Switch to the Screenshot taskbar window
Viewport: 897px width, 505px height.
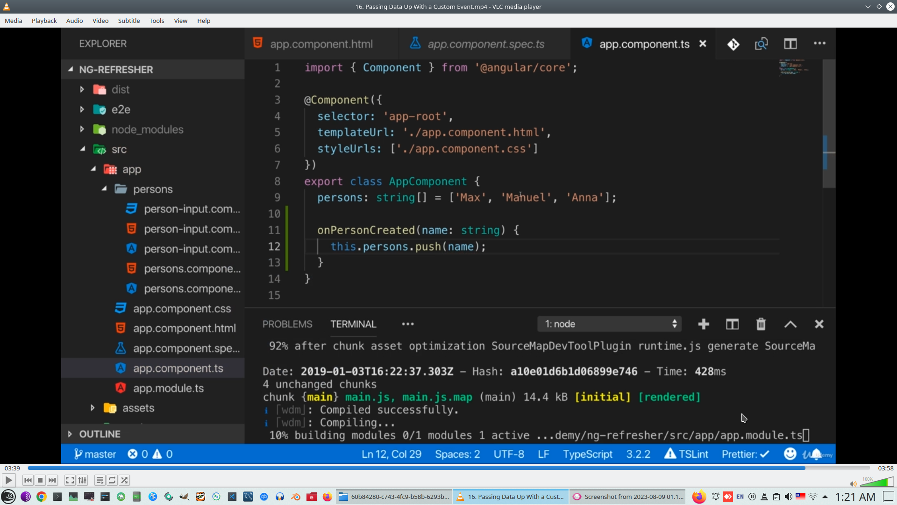[x=628, y=497]
